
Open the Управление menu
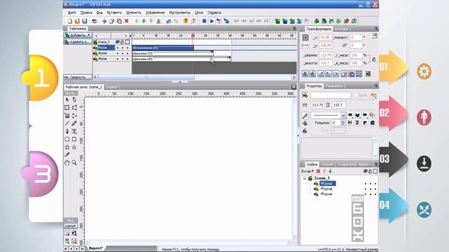coord(155,13)
